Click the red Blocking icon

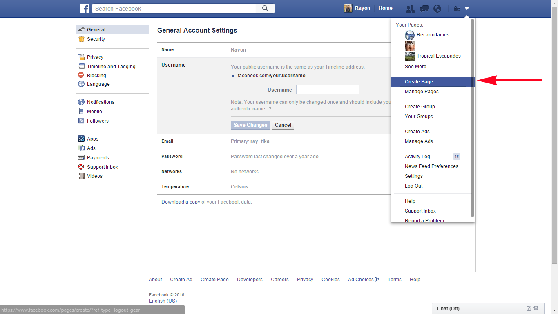(81, 75)
